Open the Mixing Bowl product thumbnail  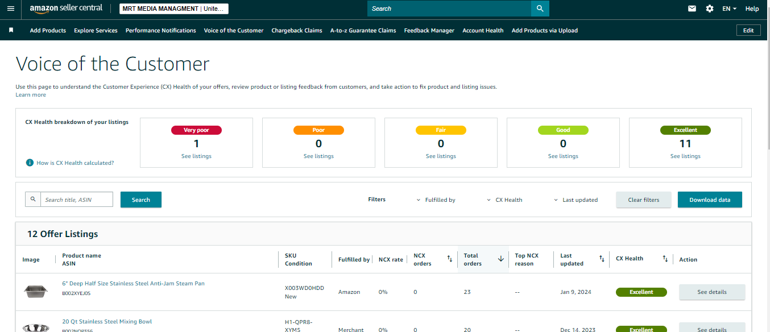(x=35, y=327)
